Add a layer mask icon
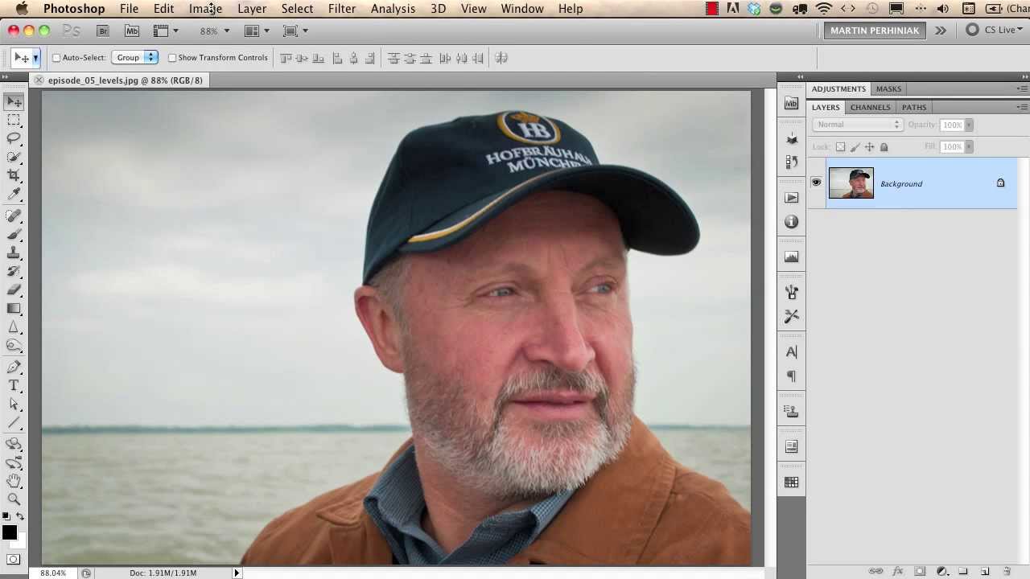The height and width of the screenshot is (579, 1030). (920, 571)
